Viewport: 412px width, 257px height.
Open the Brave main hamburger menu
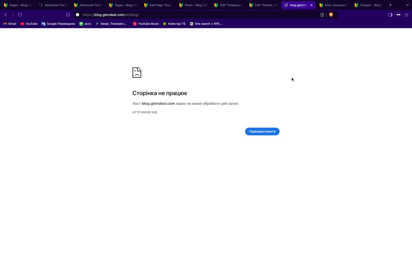407,15
